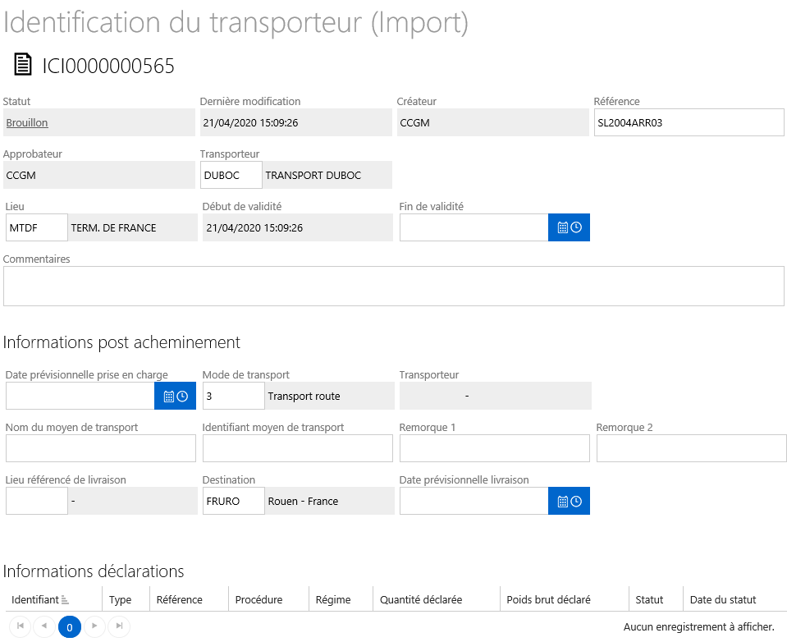Go to the first page of declarations
This screenshot has width=787, height=642.
[x=21, y=626]
